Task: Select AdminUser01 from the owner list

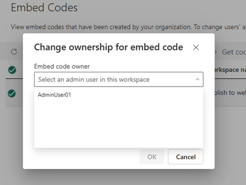Action: click(x=54, y=94)
